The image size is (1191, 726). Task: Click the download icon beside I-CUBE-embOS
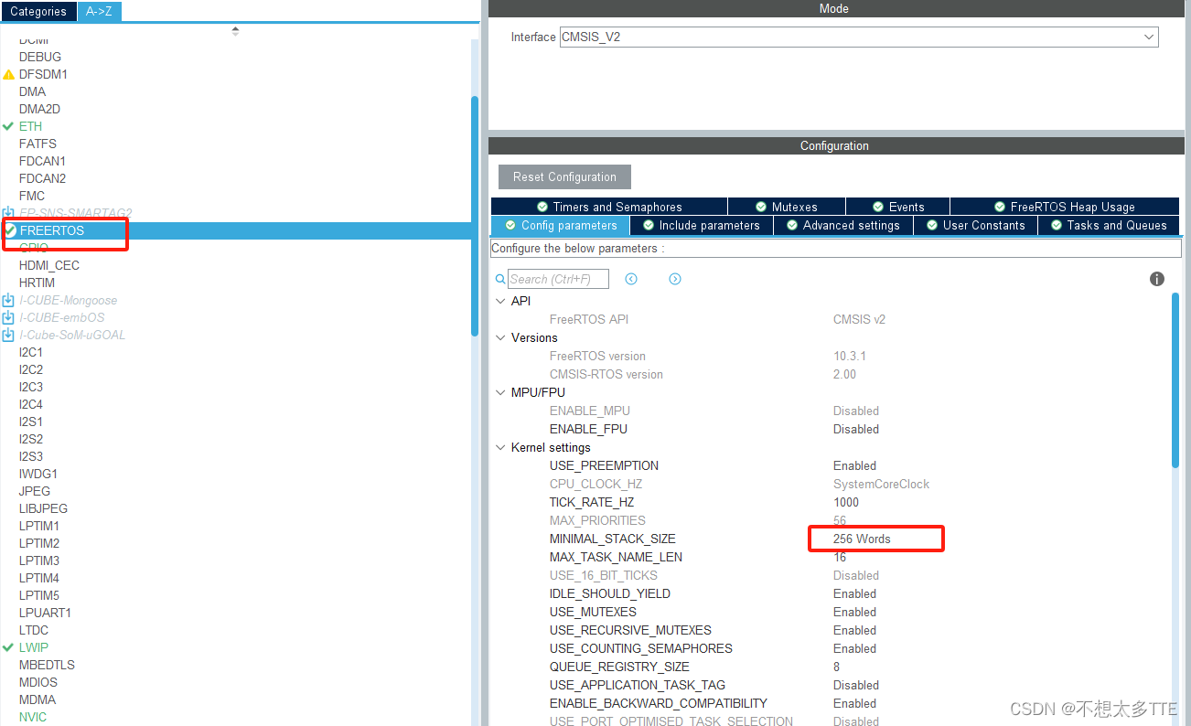click(x=7, y=317)
